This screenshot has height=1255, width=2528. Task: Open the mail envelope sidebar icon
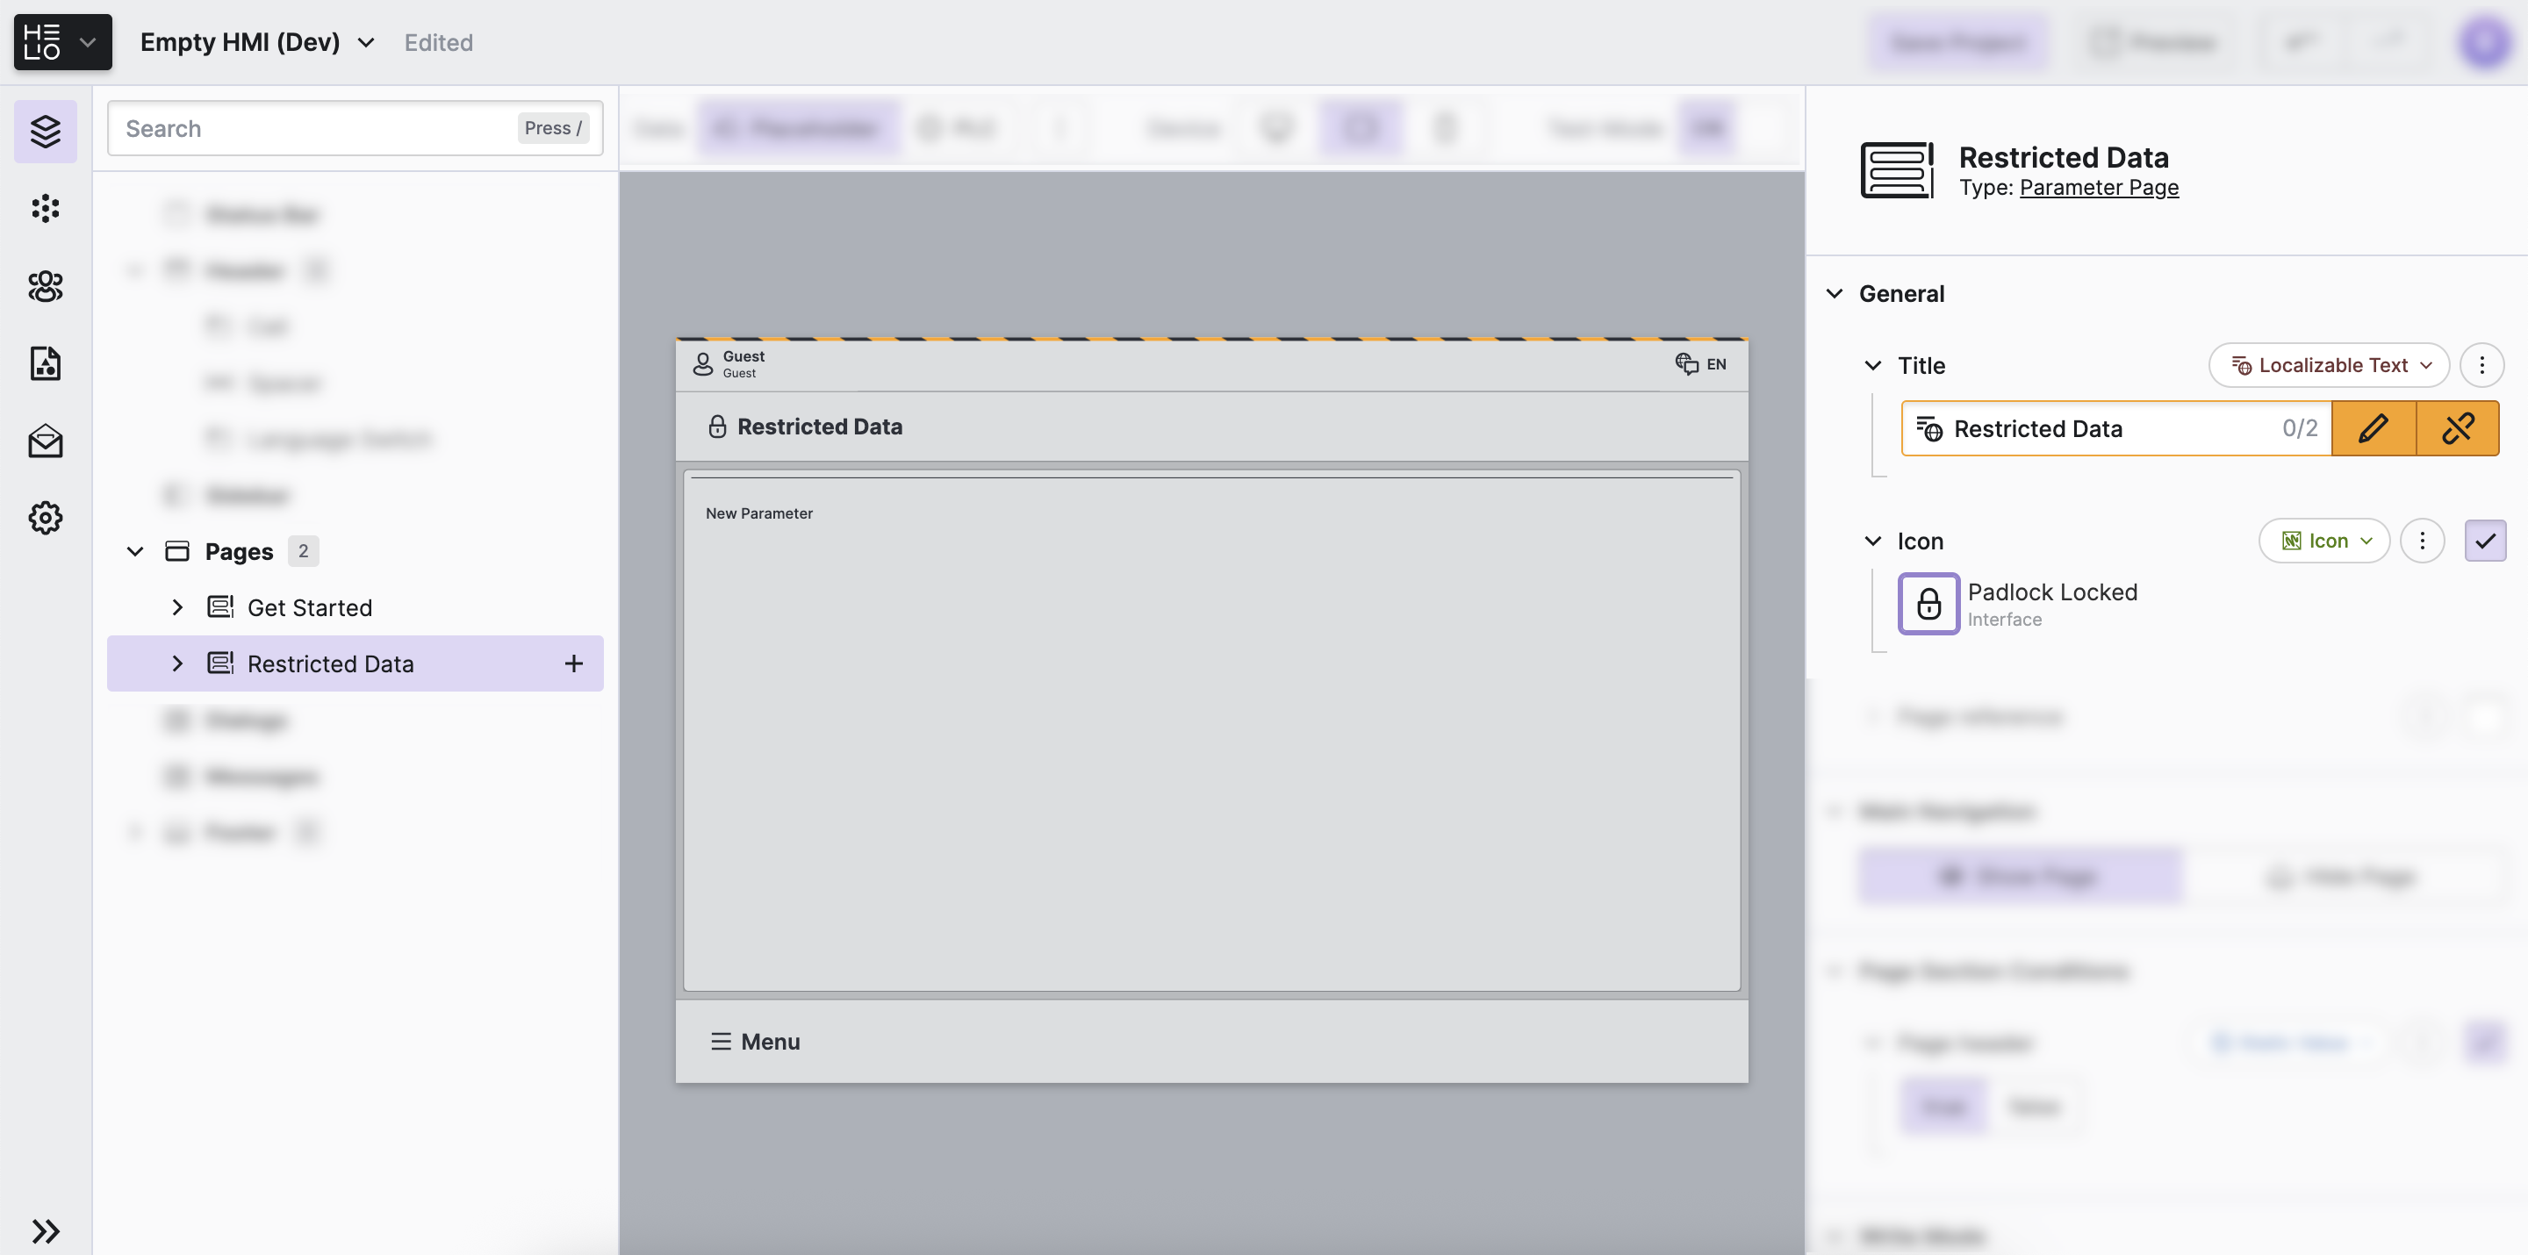(45, 441)
